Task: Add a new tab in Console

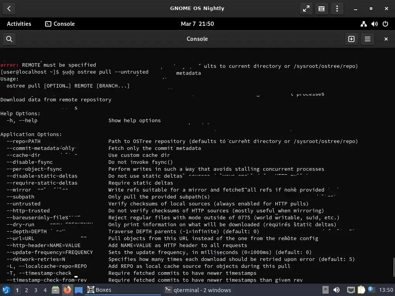Action: click(x=351, y=39)
